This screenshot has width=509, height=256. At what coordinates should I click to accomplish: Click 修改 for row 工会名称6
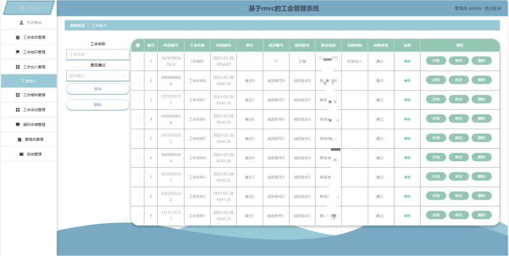pyautogui.click(x=459, y=119)
